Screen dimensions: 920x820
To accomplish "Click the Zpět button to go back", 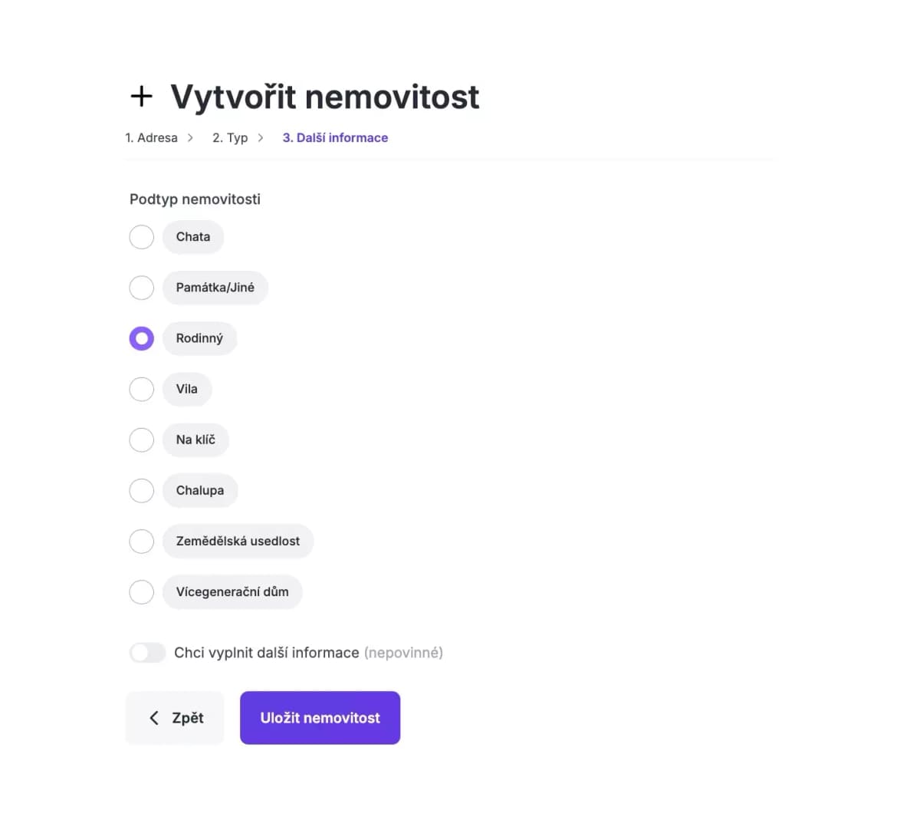I will (175, 718).
